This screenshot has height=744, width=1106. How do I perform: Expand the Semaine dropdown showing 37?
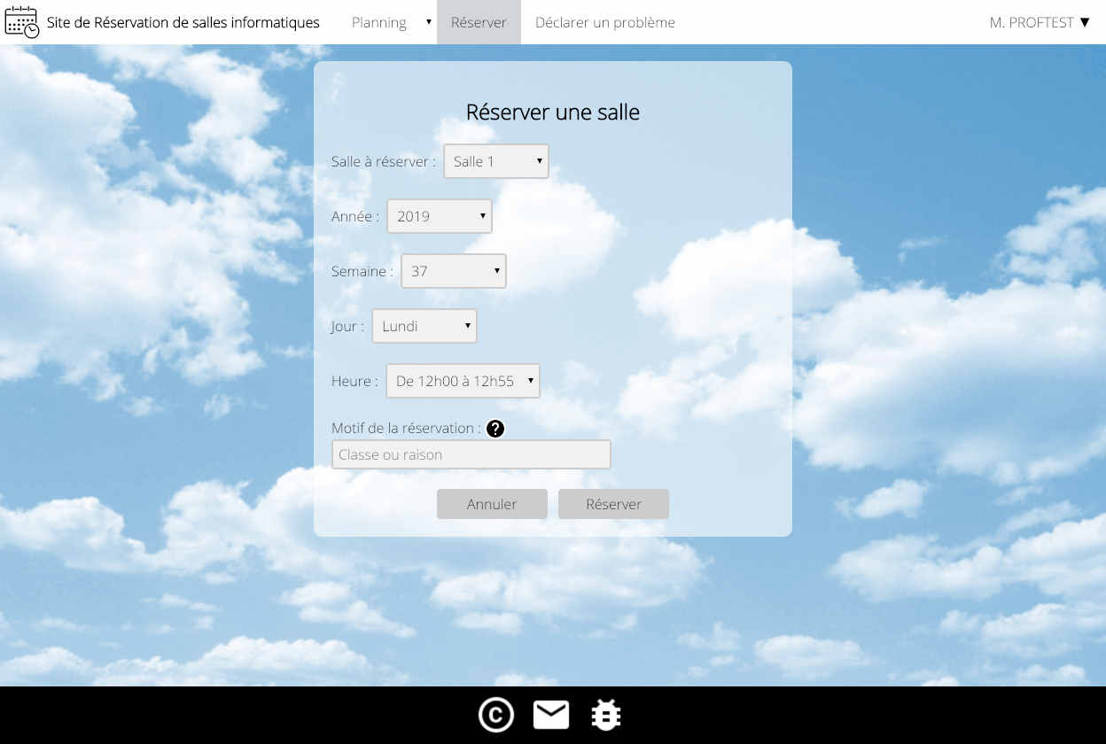pyautogui.click(x=453, y=271)
